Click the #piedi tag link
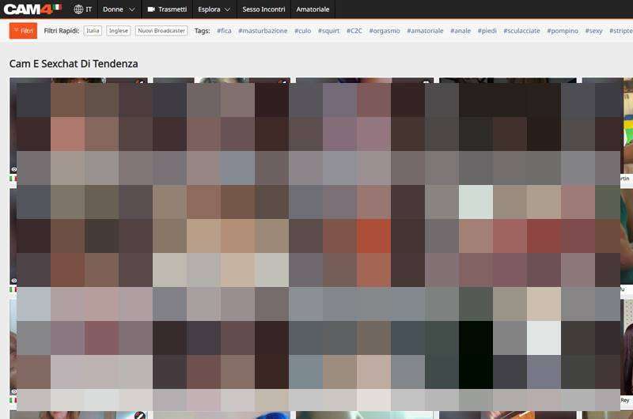This screenshot has width=633, height=419. [x=487, y=31]
